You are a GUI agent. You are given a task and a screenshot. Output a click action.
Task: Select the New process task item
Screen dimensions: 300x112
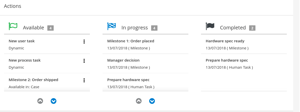[25, 60]
